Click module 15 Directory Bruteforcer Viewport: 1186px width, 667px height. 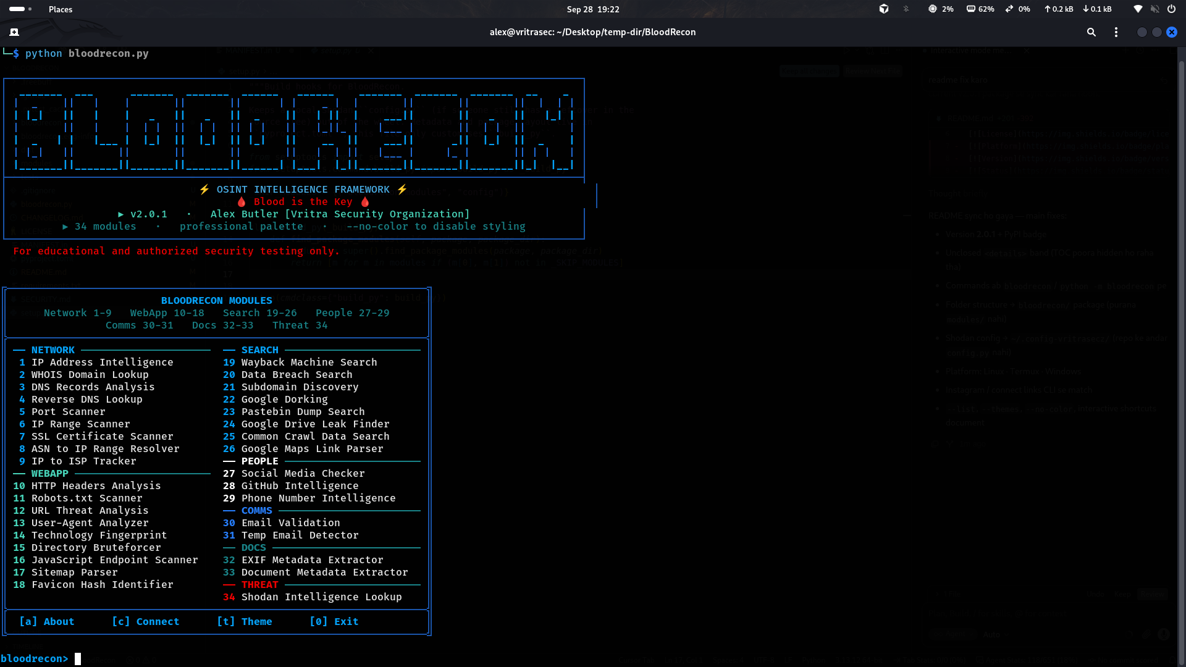pyautogui.click(x=87, y=548)
